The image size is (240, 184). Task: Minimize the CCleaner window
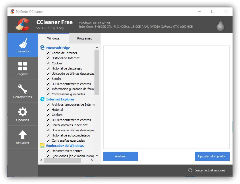click(x=200, y=12)
